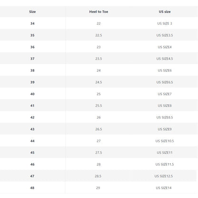This screenshot has height=198, width=198.
Task: Select size 40 in the Size column
Action: [32, 94]
